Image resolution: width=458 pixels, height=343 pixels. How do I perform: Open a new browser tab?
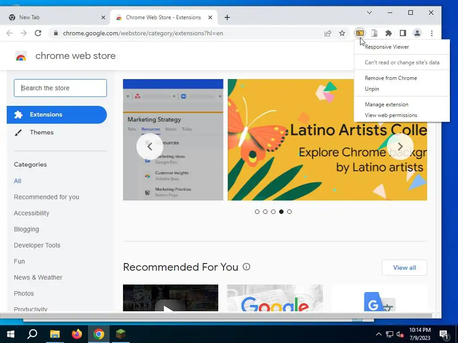tap(227, 17)
